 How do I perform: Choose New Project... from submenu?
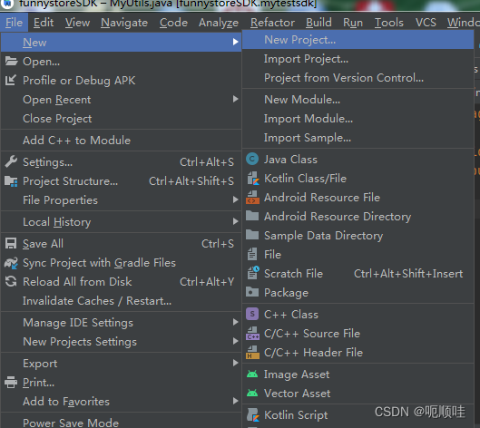pyautogui.click(x=358, y=40)
